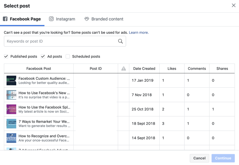Select the post titled How to Use Facebook's New
239x165 pixels.
44,93
